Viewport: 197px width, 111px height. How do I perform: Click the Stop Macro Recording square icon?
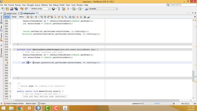81,17
